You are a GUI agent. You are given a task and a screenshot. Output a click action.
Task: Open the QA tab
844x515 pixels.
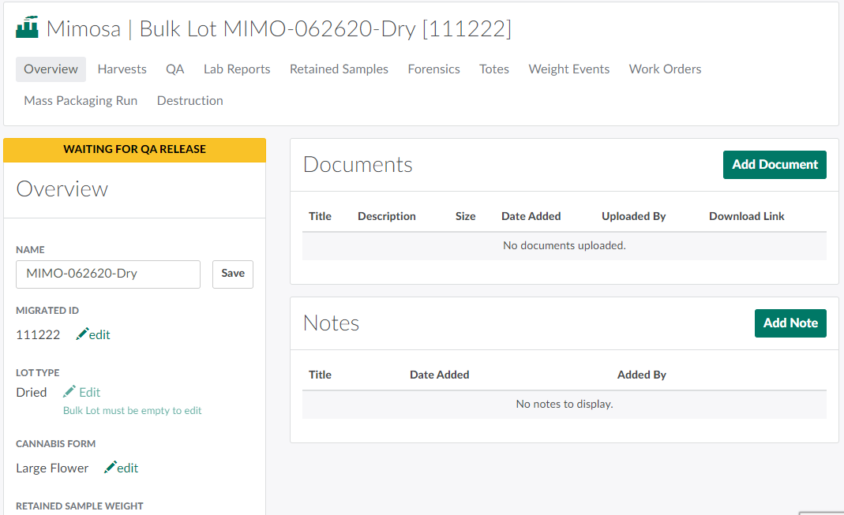174,69
